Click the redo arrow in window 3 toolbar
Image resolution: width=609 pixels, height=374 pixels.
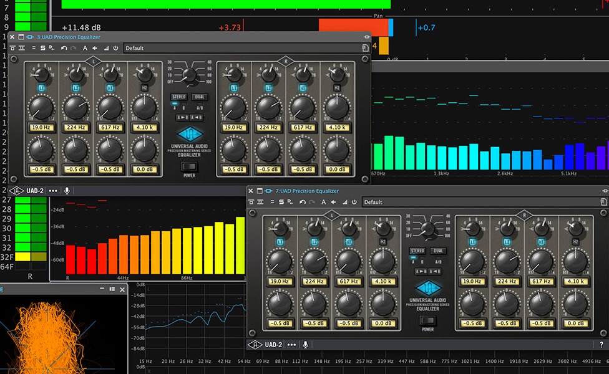[73, 48]
